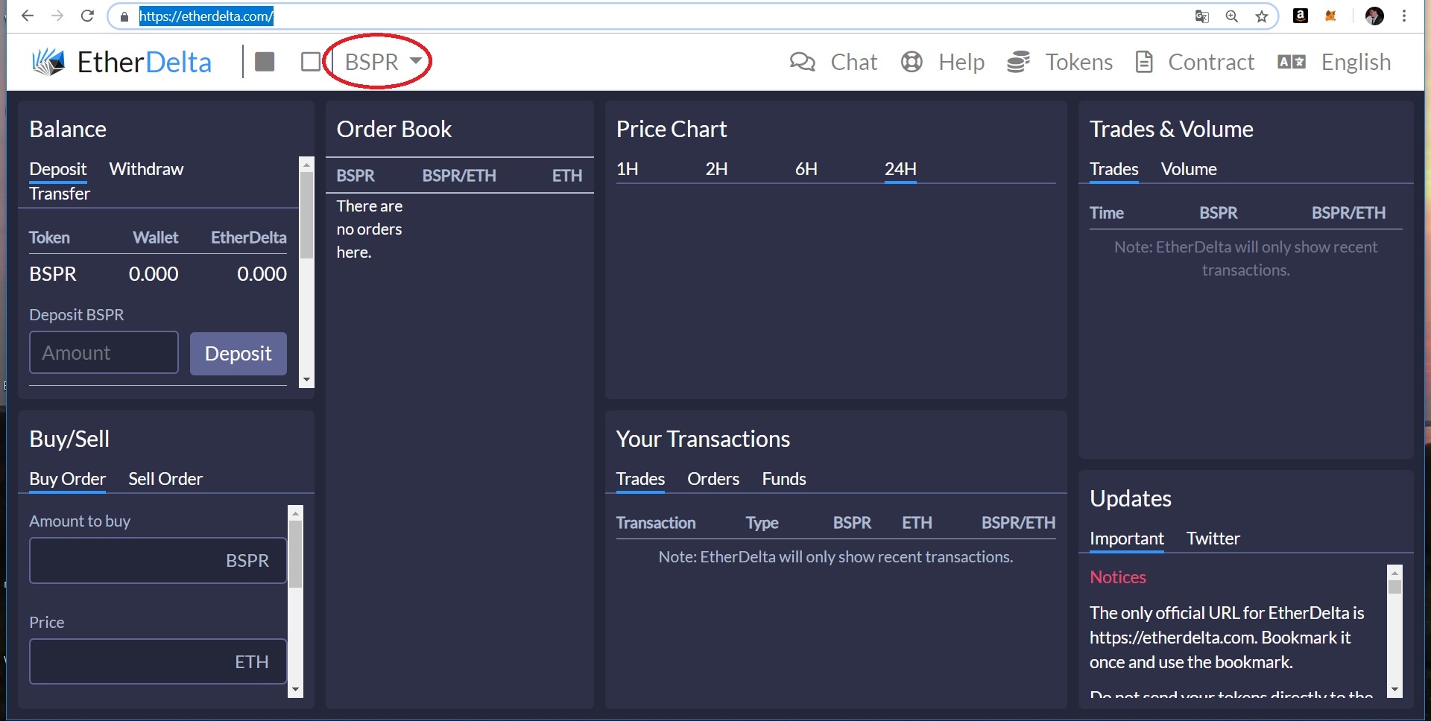Screen dimensions: 1431x721
Task: Click the Tokens coin stack icon
Action: [1019, 62]
